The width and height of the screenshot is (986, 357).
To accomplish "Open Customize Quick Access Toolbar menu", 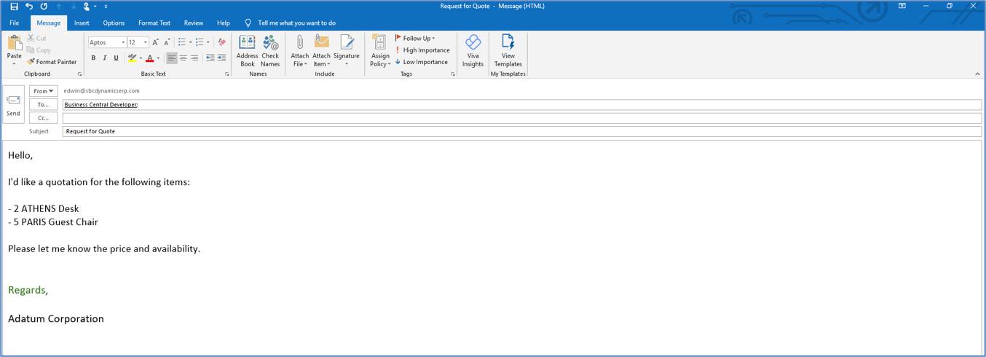I will tap(106, 7).
